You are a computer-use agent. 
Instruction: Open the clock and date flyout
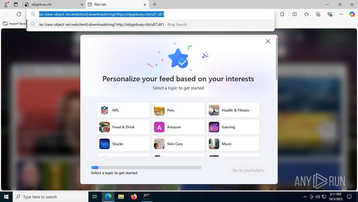coord(335,197)
